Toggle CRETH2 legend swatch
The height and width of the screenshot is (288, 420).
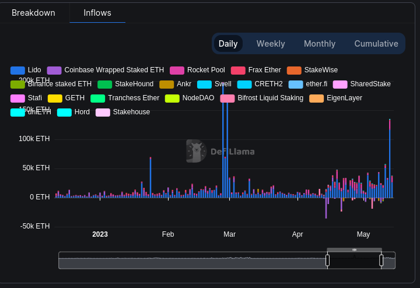(244, 85)
